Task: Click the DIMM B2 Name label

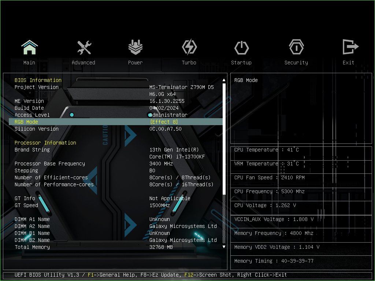Action: (x=32, y=240)
